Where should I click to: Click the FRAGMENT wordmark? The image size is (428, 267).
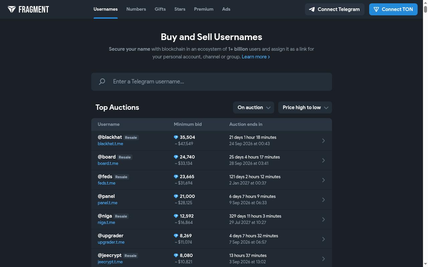[33, 9]
